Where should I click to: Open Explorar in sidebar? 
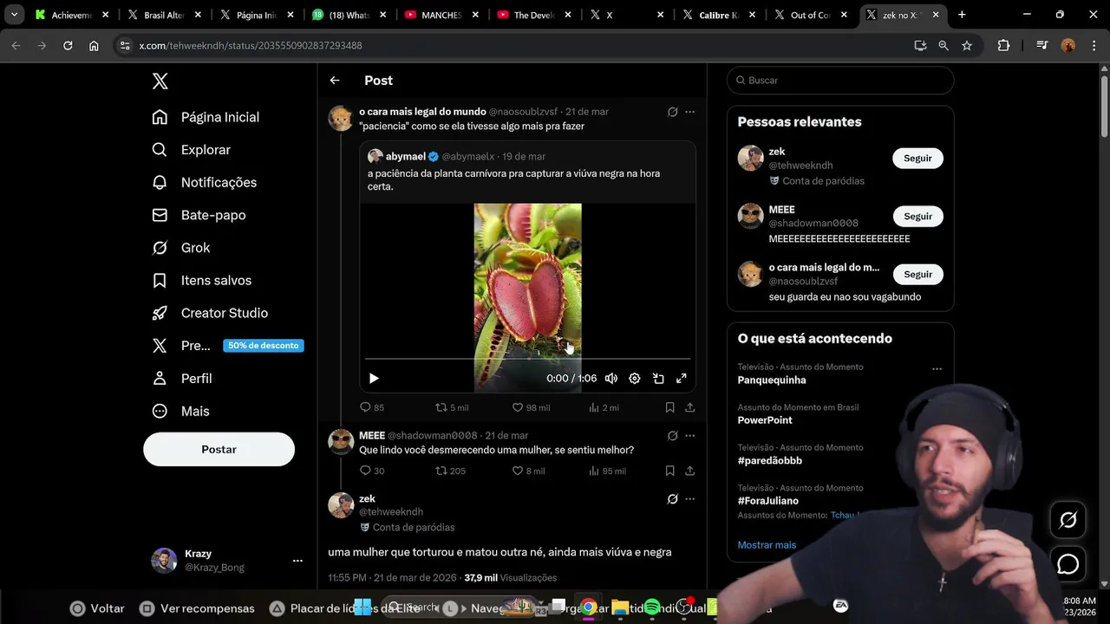[x=191, y=150]
